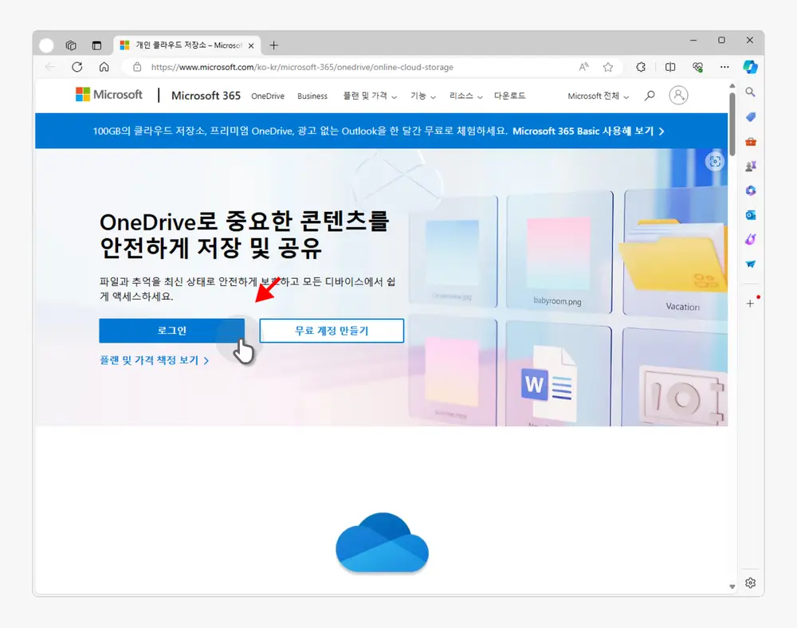
Task: Open Split screen icon
Action: [670, 67]
